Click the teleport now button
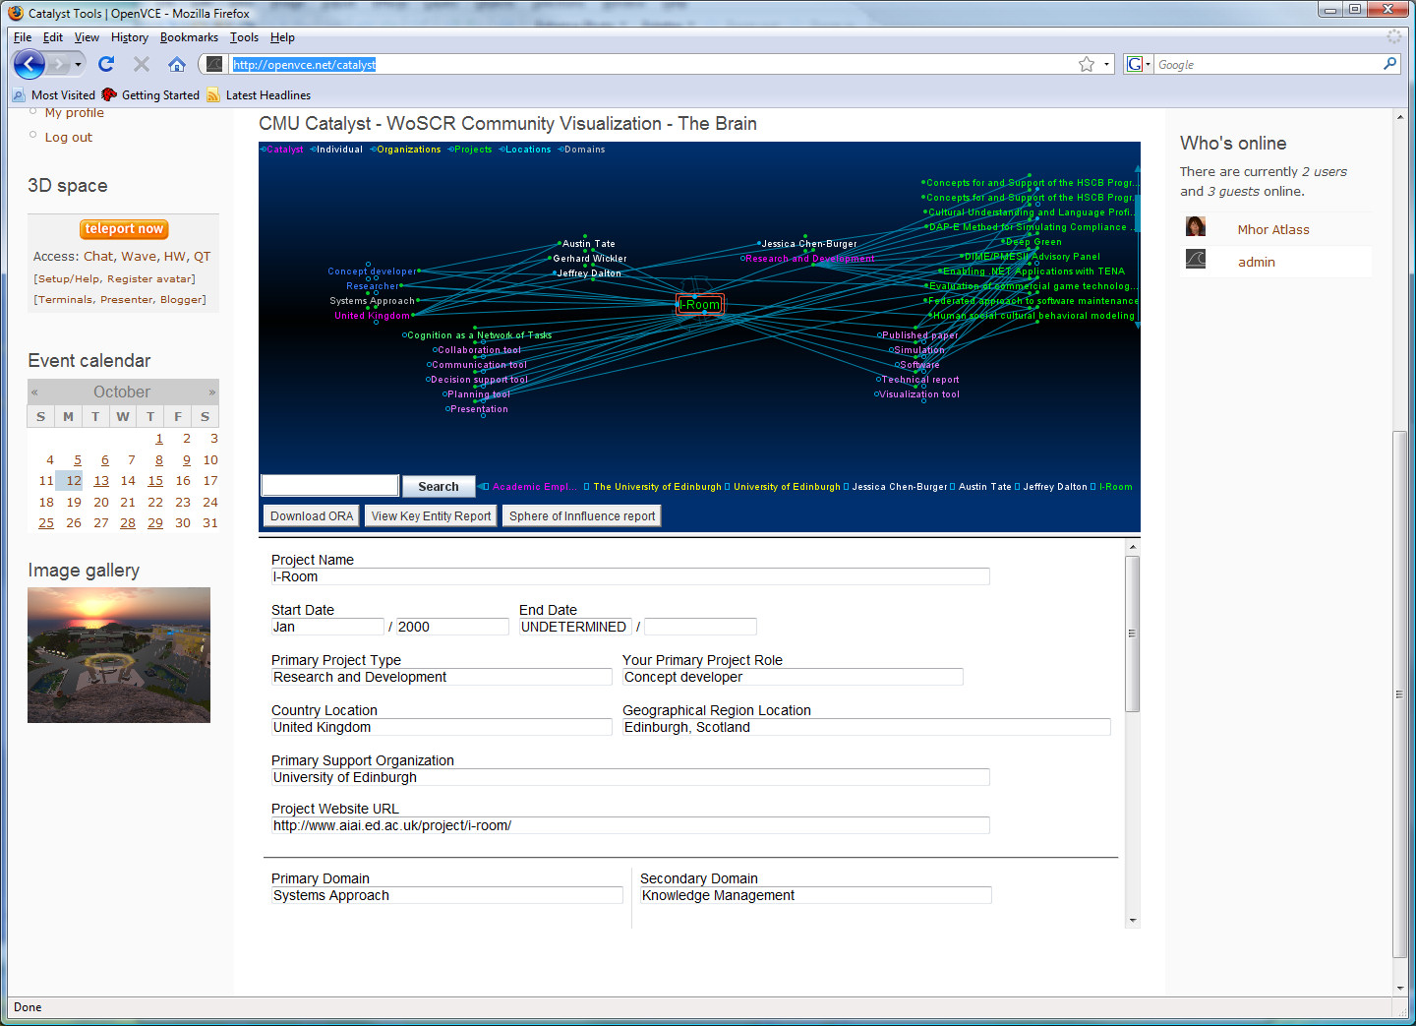1416x1026 pixels. point(124,229)
